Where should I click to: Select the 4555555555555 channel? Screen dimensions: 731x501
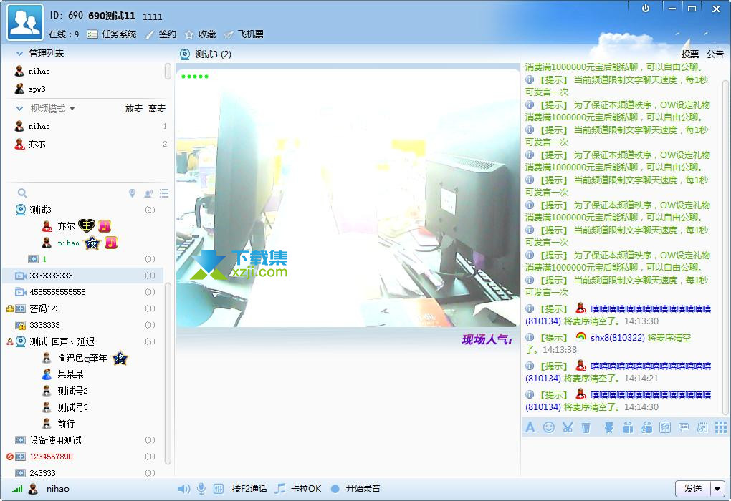[83, 292]
